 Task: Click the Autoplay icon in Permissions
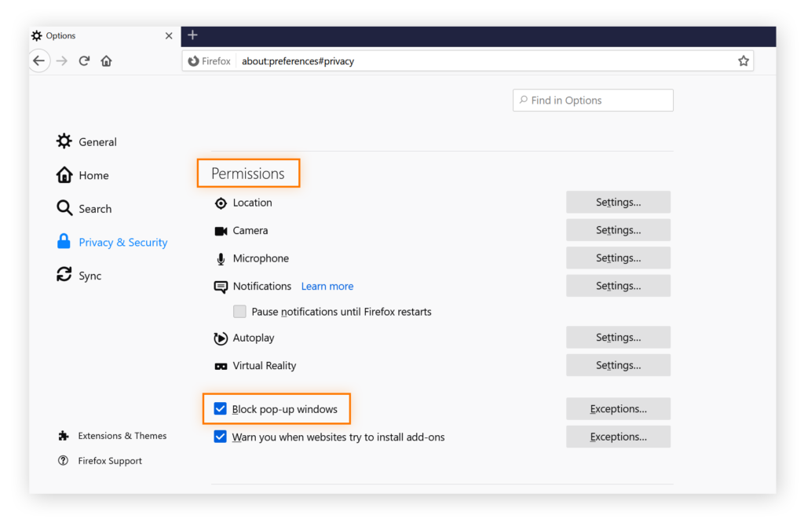click(221, 338)
